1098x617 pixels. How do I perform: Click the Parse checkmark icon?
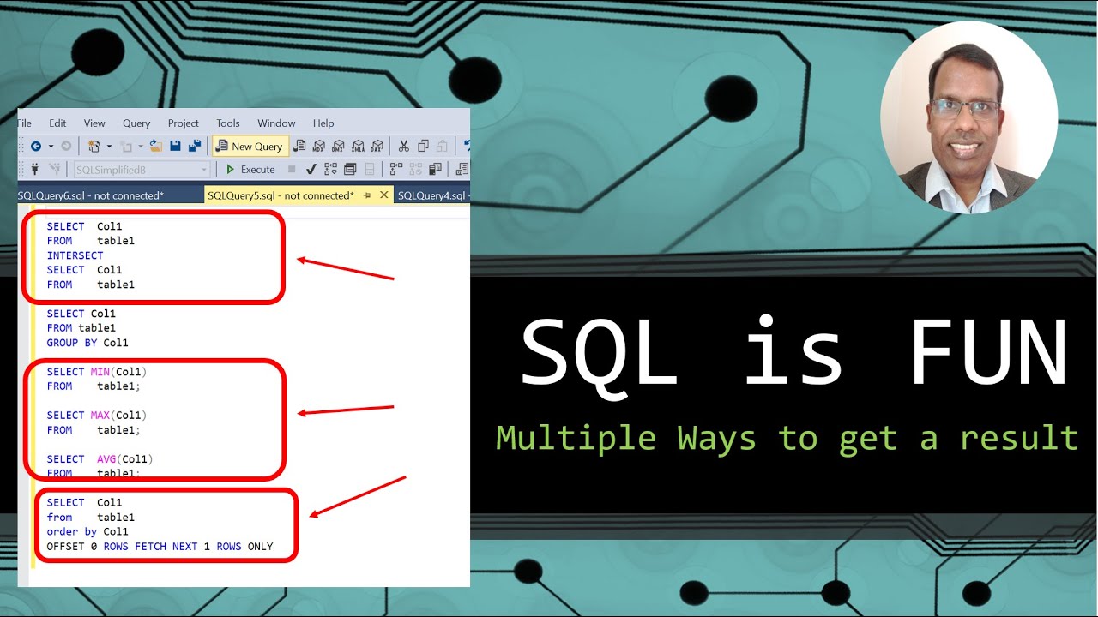click(311, 170)
